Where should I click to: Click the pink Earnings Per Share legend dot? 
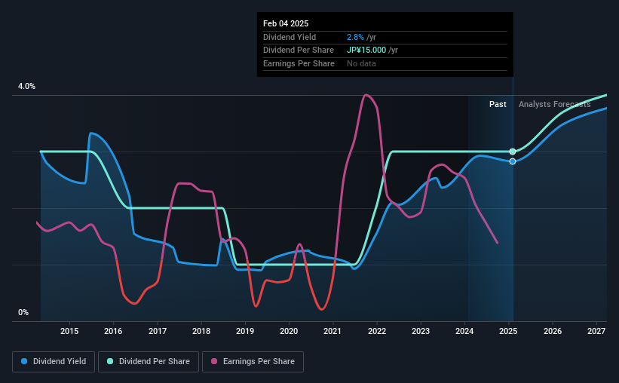pos(214,361)
